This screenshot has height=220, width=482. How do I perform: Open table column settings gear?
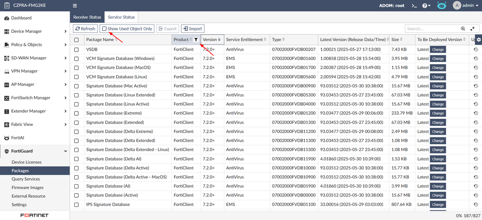click(x=478, y=40)
